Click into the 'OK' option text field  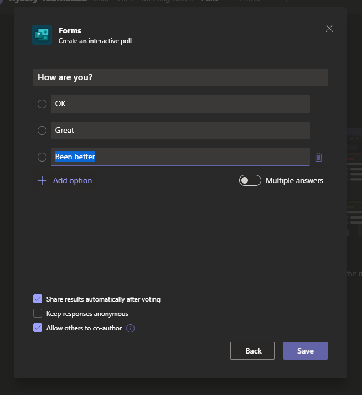pos(180,104)
